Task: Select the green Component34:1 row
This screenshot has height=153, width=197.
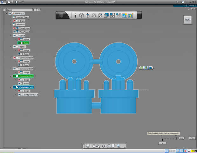Action: pyautogui.click(x=23, y=76)
